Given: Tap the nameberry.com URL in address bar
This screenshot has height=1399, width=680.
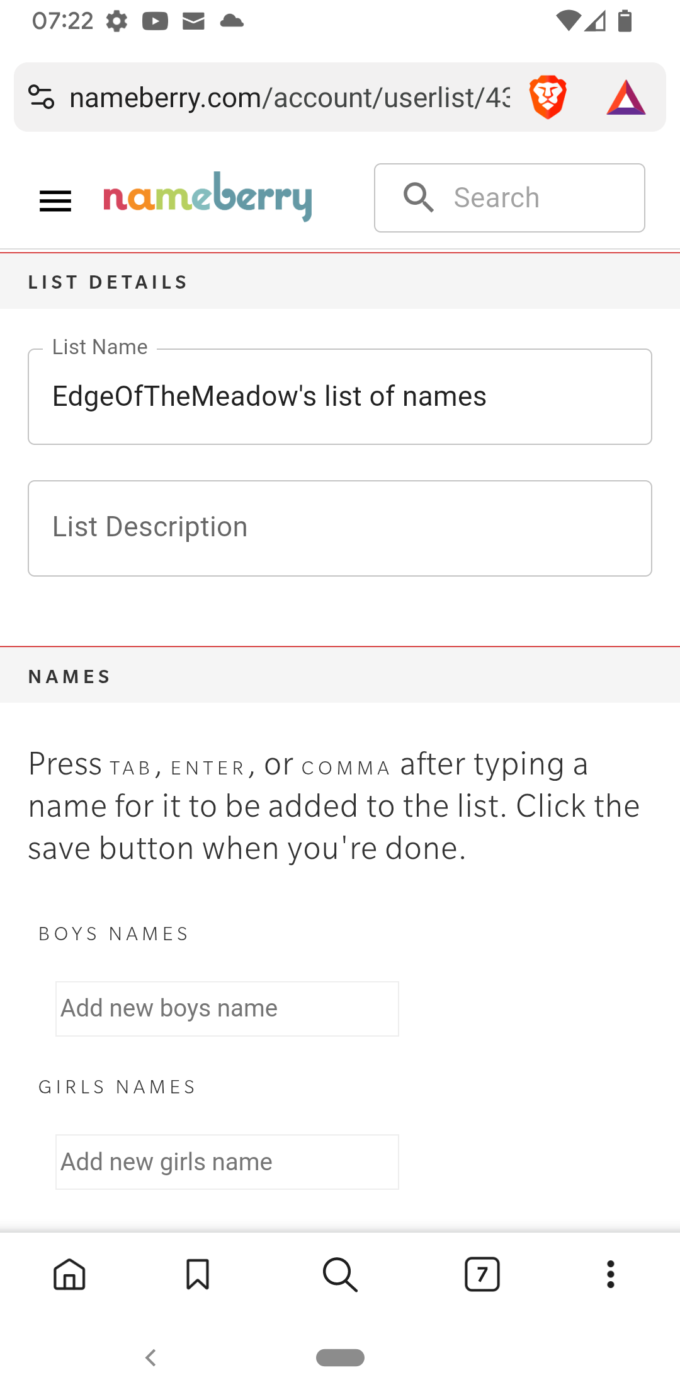Looking at the screenshot, I should (290, 98).
